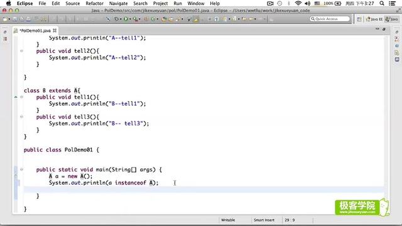
Task: Collapse the main method fold
Action: 21,169
